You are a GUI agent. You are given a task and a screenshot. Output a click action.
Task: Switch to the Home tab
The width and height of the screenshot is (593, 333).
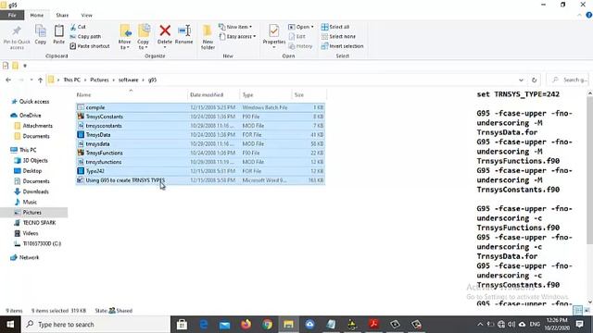click(37, 15)
